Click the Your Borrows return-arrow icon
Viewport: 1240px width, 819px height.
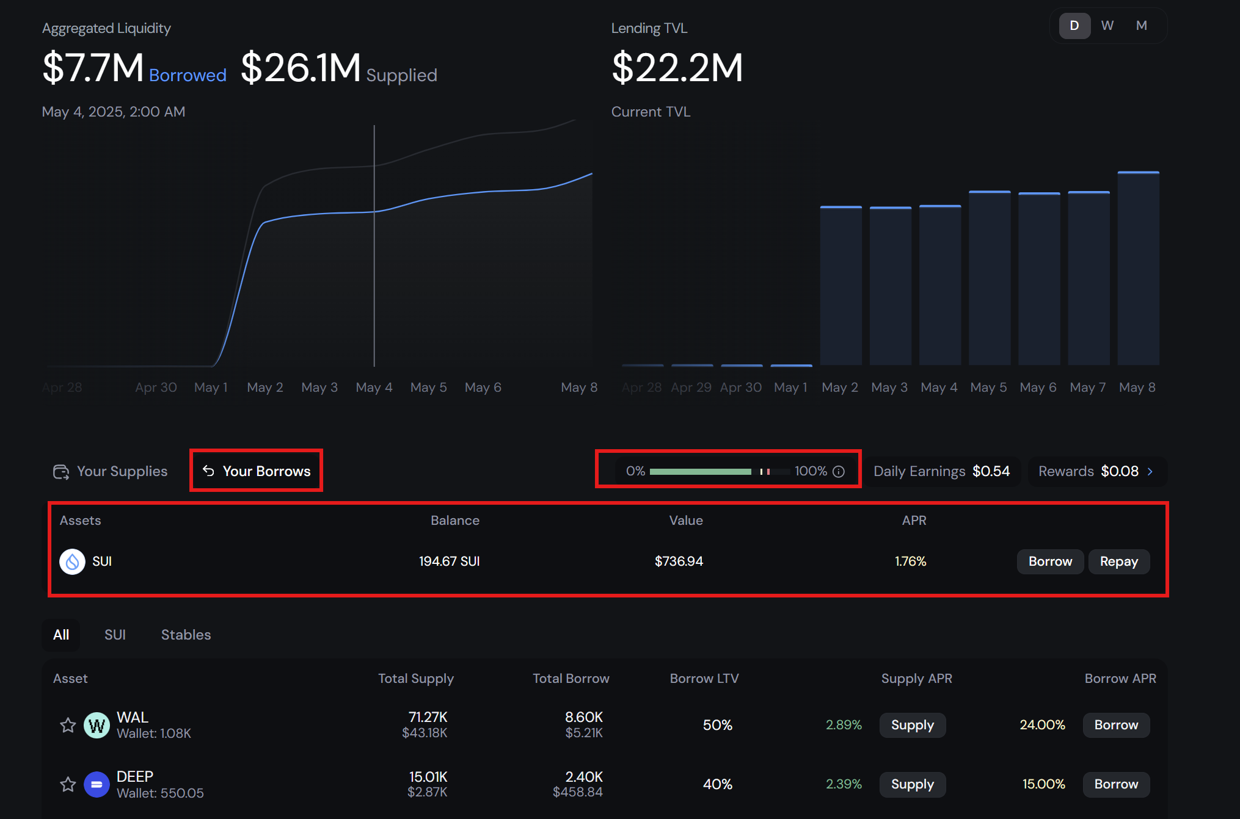click(208, 471)
